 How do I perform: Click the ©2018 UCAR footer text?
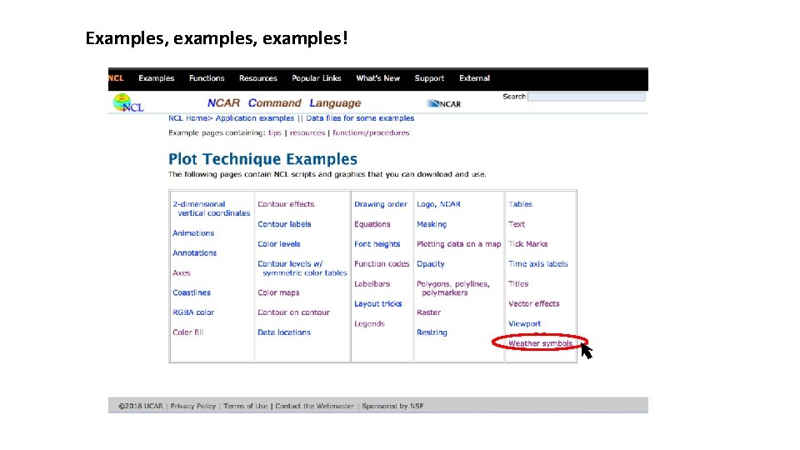click(x=140, y=406)
